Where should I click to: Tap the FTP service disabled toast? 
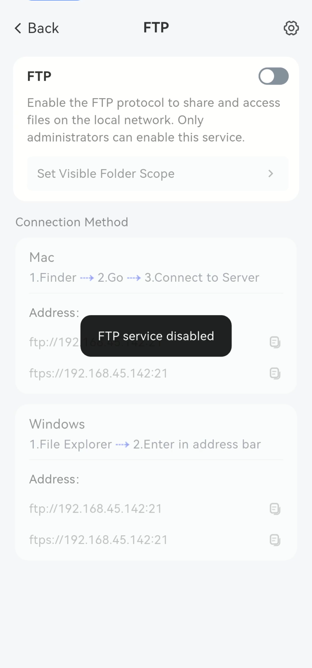[156, 336]
